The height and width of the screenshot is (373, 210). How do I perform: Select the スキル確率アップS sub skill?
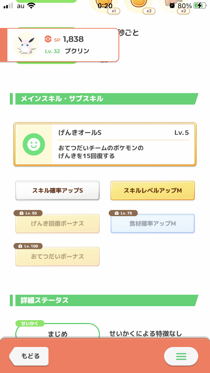coord(57,191)
